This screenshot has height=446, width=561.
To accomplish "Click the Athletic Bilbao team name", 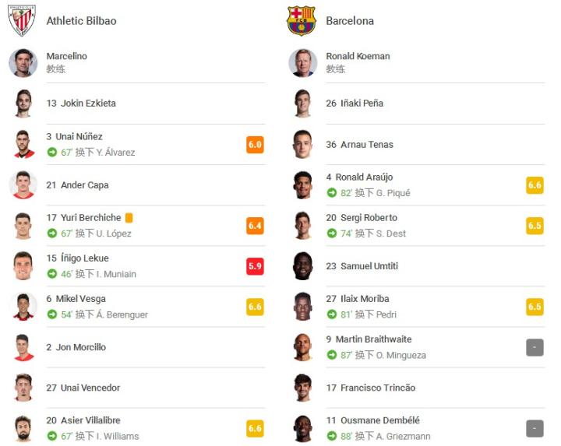I will pos(81,21).
